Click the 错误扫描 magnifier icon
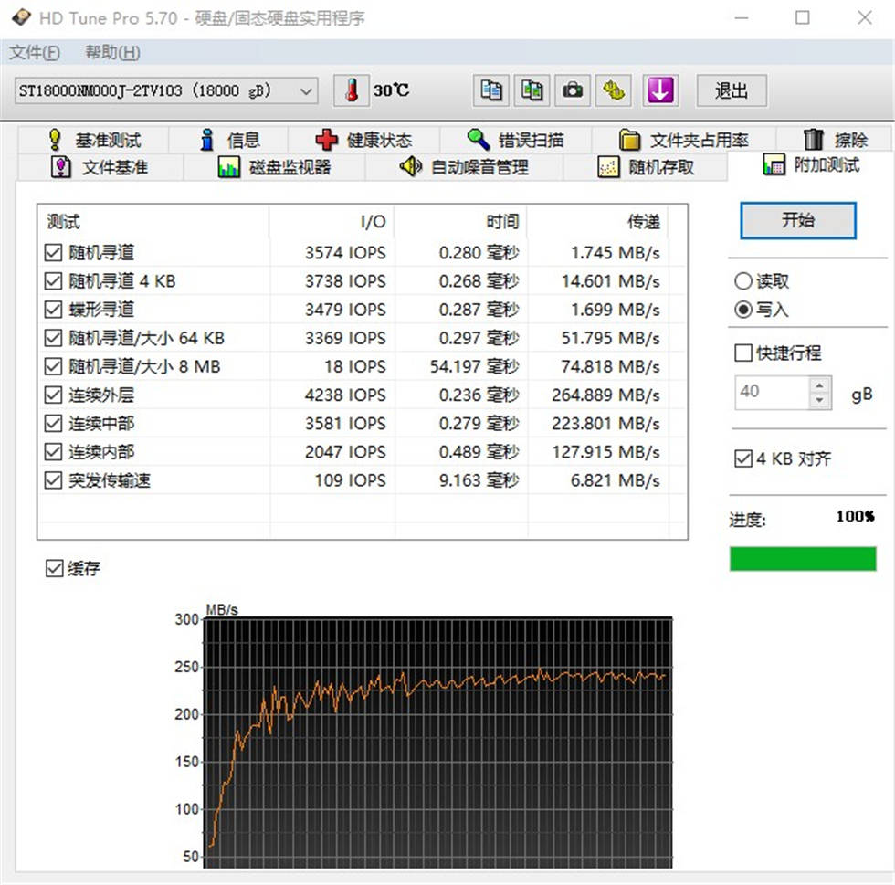Screen dimensions: 895x885 (x=478, y=140)
